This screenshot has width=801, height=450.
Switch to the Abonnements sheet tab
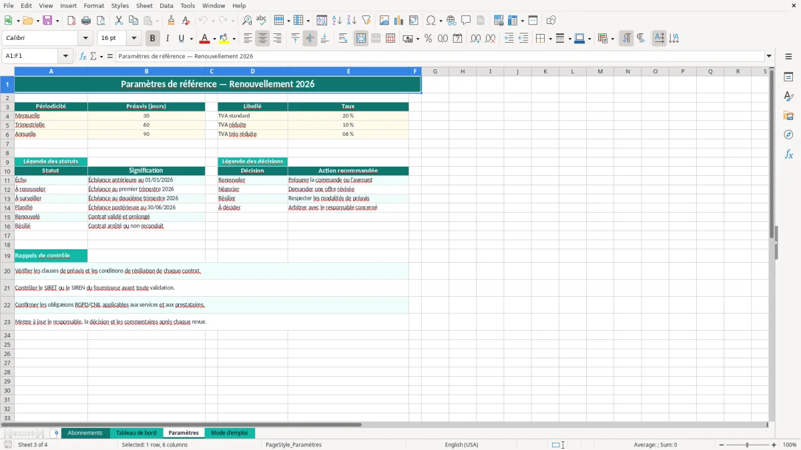point(85,433)
